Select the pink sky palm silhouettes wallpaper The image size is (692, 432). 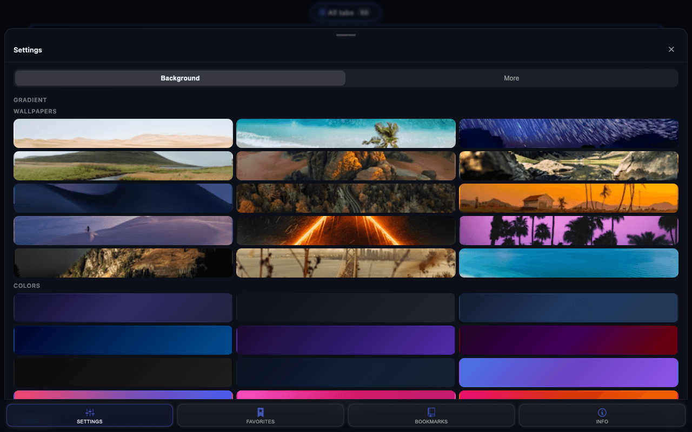(569, 231)
